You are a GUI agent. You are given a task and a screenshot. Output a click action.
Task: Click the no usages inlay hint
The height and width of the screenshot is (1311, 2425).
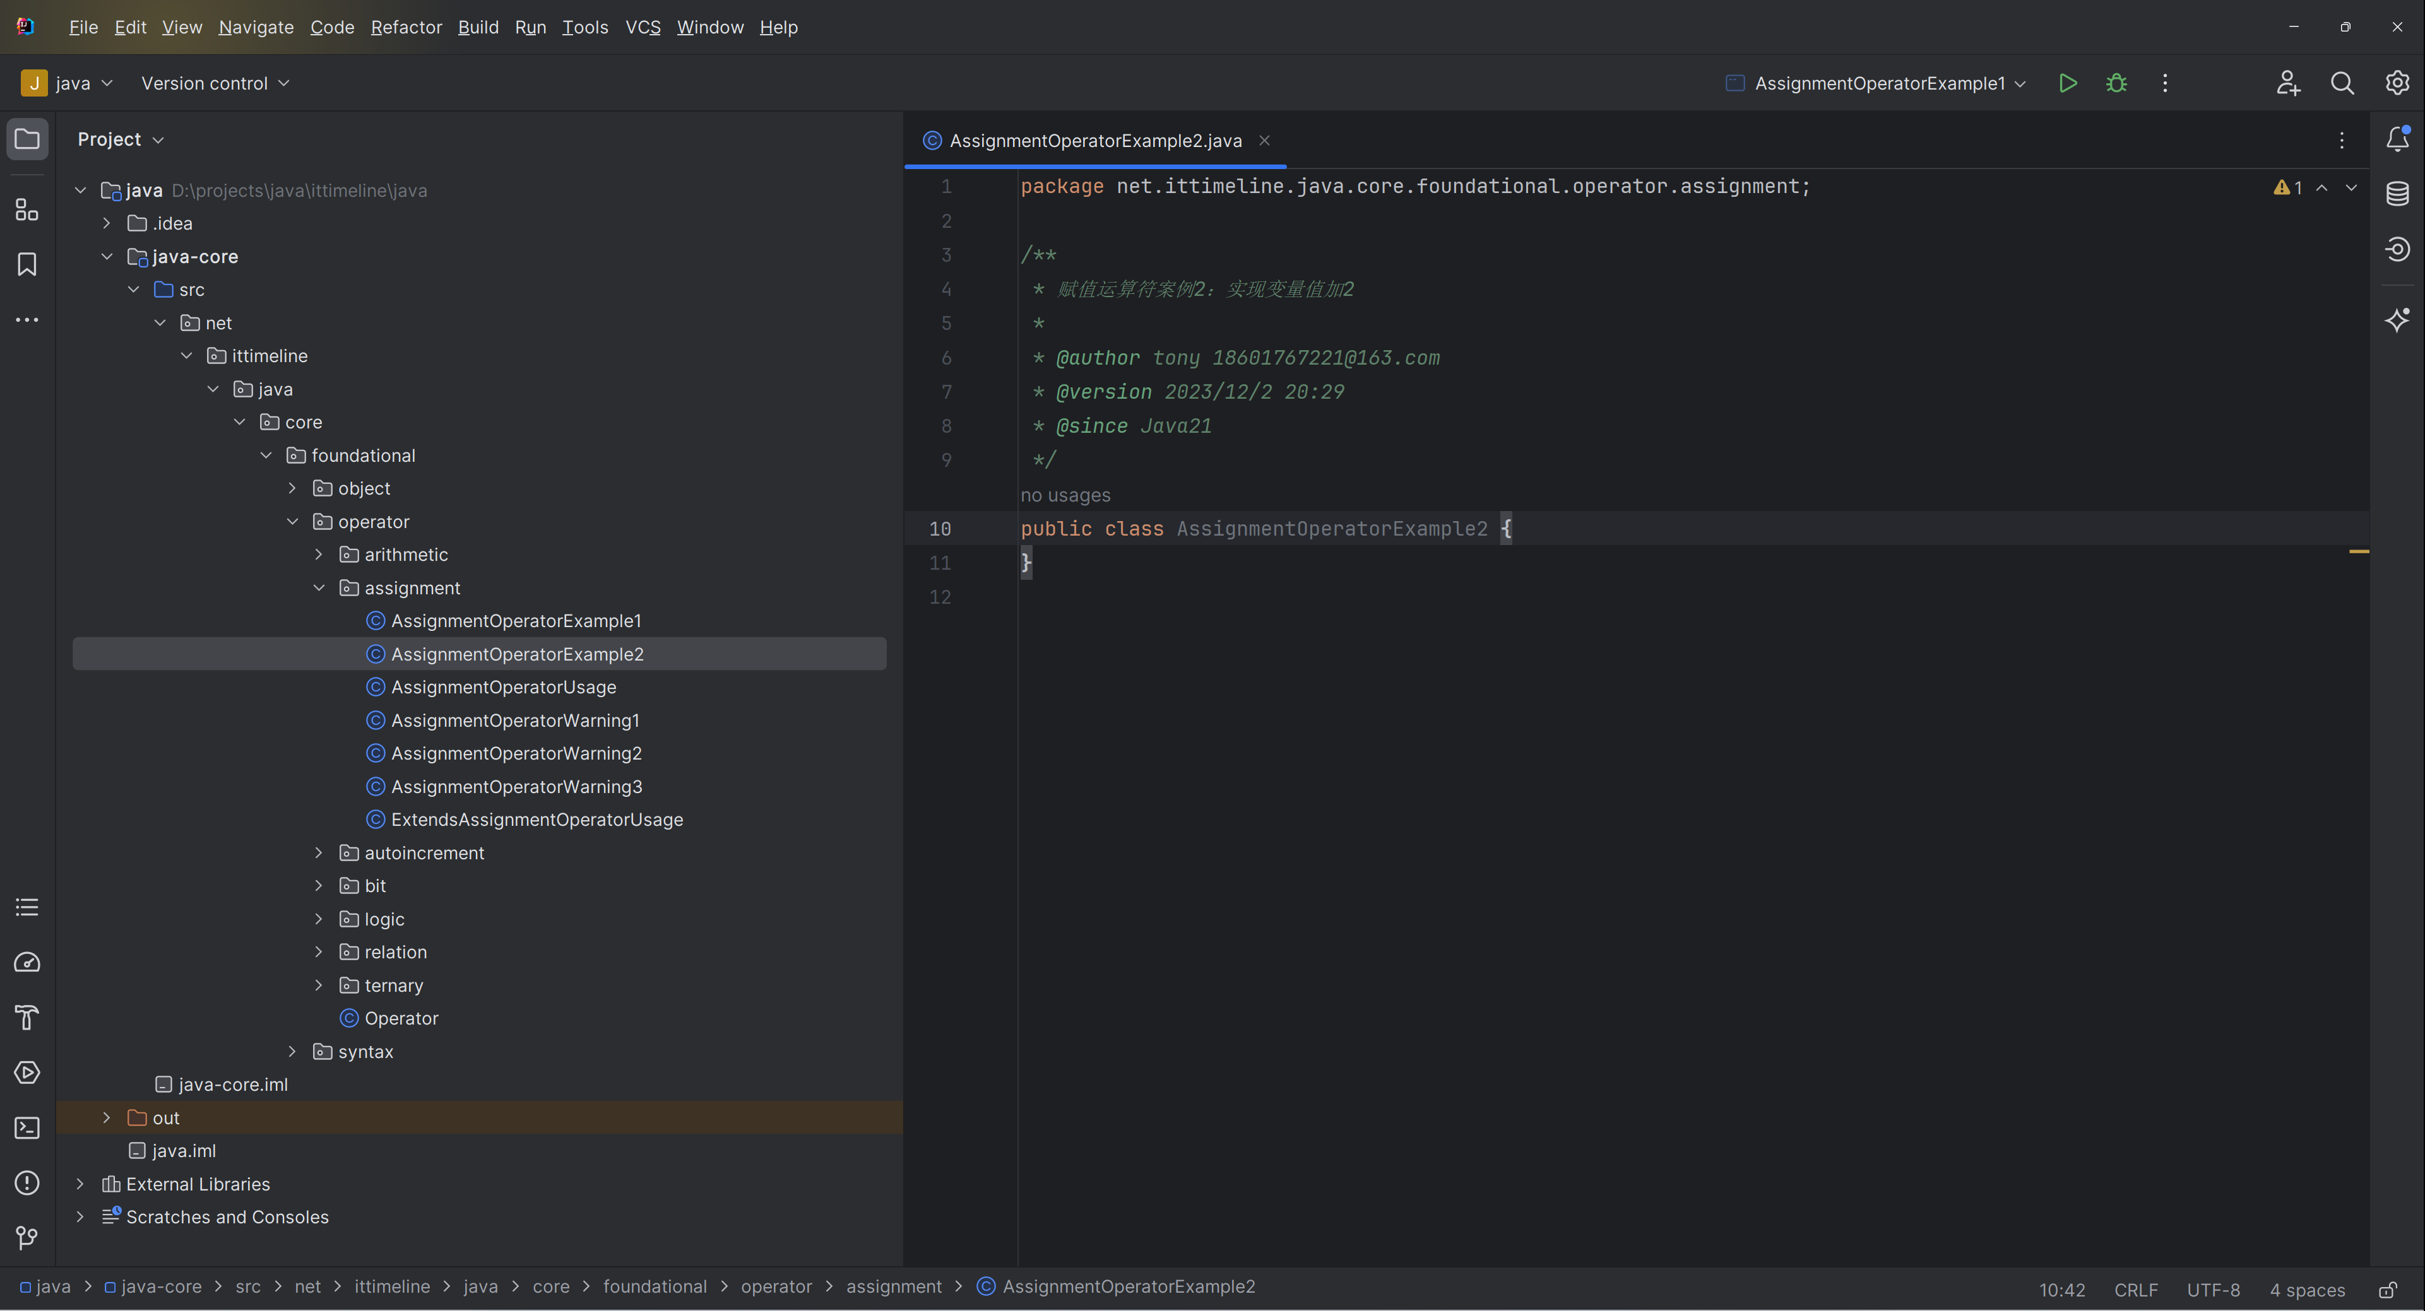tap(1065, 495)
